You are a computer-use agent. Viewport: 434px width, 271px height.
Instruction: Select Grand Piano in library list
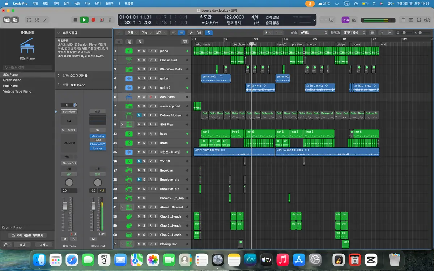click(12, 80)
